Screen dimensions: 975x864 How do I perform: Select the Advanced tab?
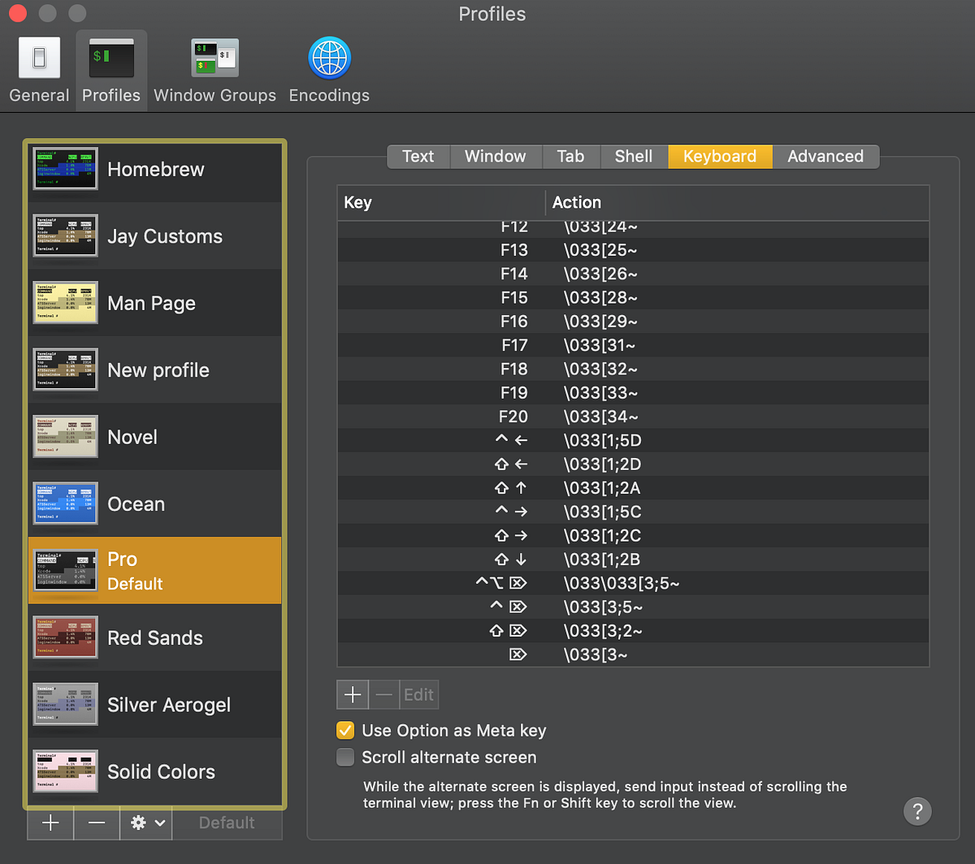pos(825,156)
